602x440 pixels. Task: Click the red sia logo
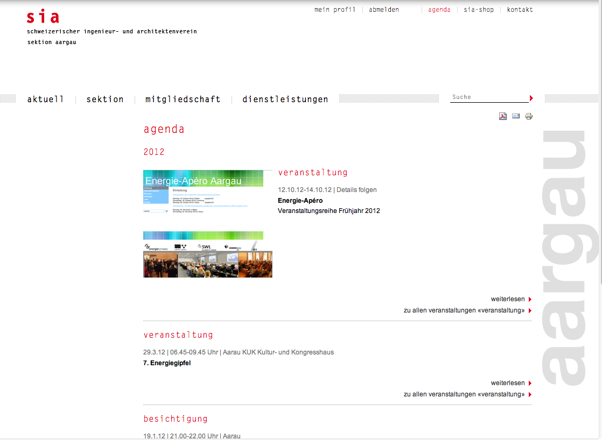[x=43, y=17]
